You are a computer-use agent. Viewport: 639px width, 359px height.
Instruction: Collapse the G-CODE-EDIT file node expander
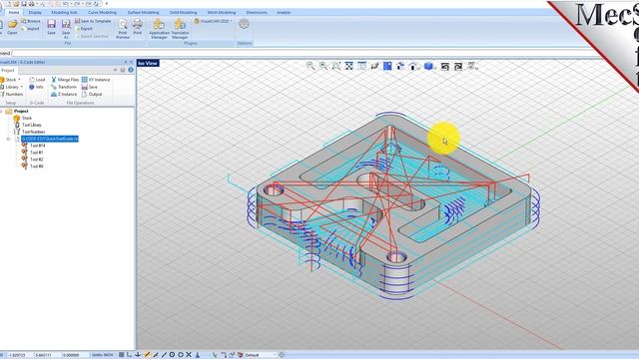pos(8,140)
